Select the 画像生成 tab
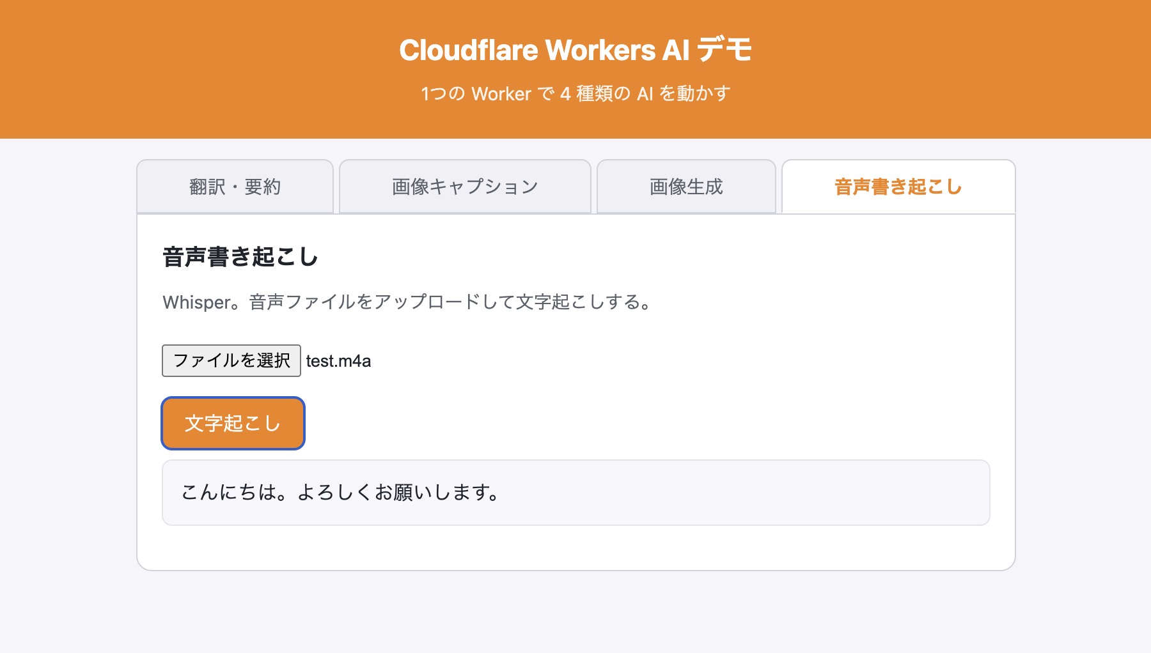 [686, 187]
